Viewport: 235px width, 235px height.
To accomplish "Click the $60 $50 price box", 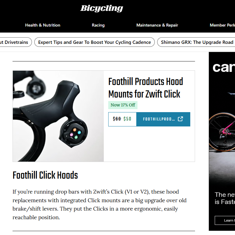I will tap(122, 119).
